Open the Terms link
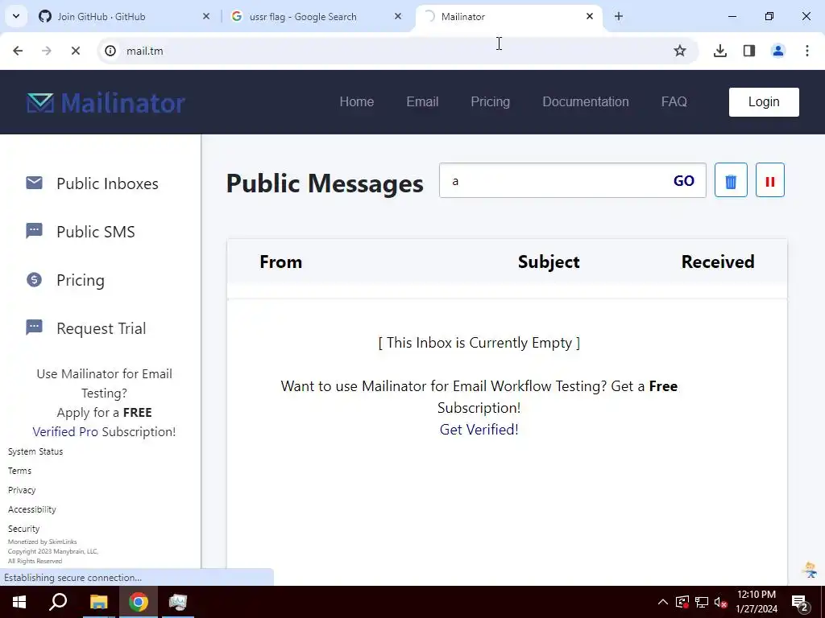Image resolution: width=825 pixels, height=618 pixels. click(x=19, y=471)
